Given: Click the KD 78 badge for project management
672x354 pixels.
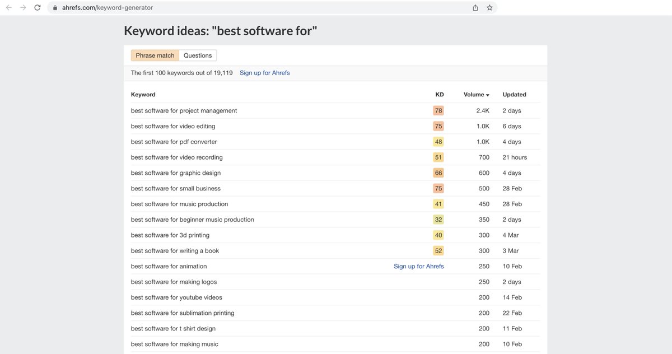Looking at the screenshot, I should pyautogui.click(x=438, y=111).
